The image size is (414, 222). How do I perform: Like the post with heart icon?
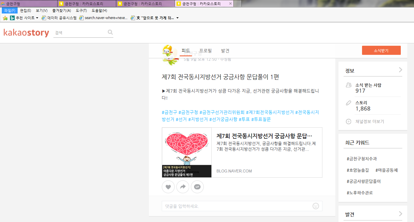point(168,187)
